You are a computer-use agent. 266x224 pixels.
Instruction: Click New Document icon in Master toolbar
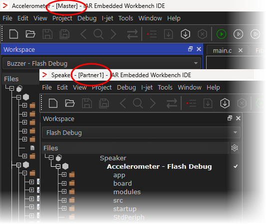pyautogui.click(x=13, y=34)
